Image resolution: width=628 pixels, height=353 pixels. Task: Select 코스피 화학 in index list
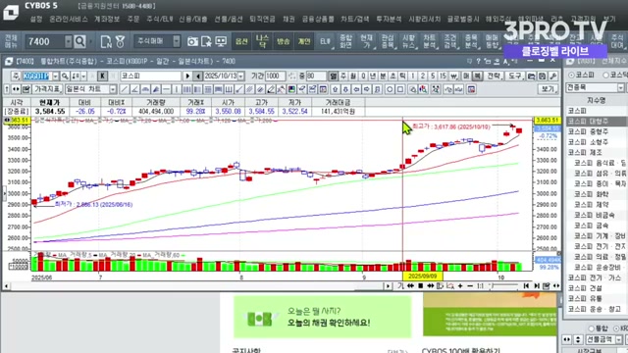tap(596, 194)
